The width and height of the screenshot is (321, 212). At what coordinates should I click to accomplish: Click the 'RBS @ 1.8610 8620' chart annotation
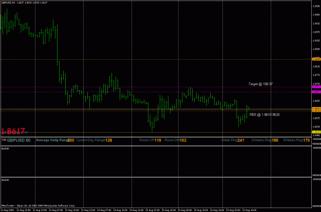265,115
